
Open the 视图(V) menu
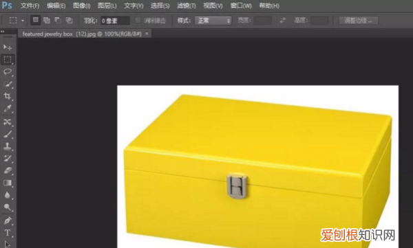click(213, 5)
